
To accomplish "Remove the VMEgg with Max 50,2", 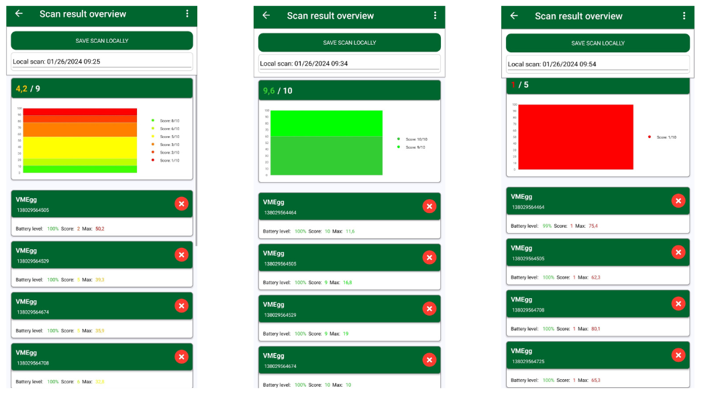I will point(181,204).
